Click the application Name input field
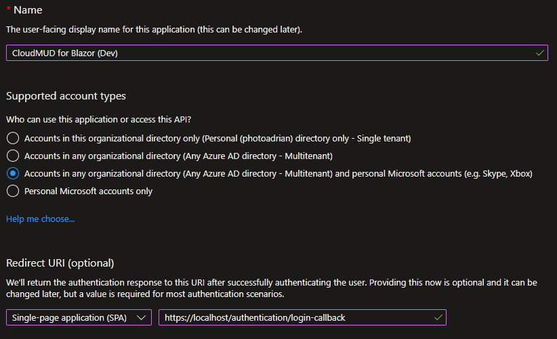Viewport: 557px width, 339px height. point(276,53)
